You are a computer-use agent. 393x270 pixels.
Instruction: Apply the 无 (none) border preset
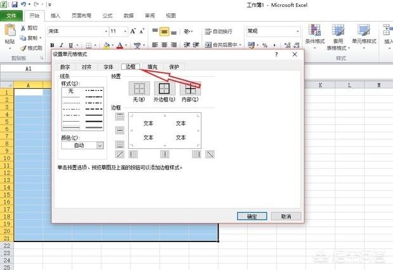139,89
